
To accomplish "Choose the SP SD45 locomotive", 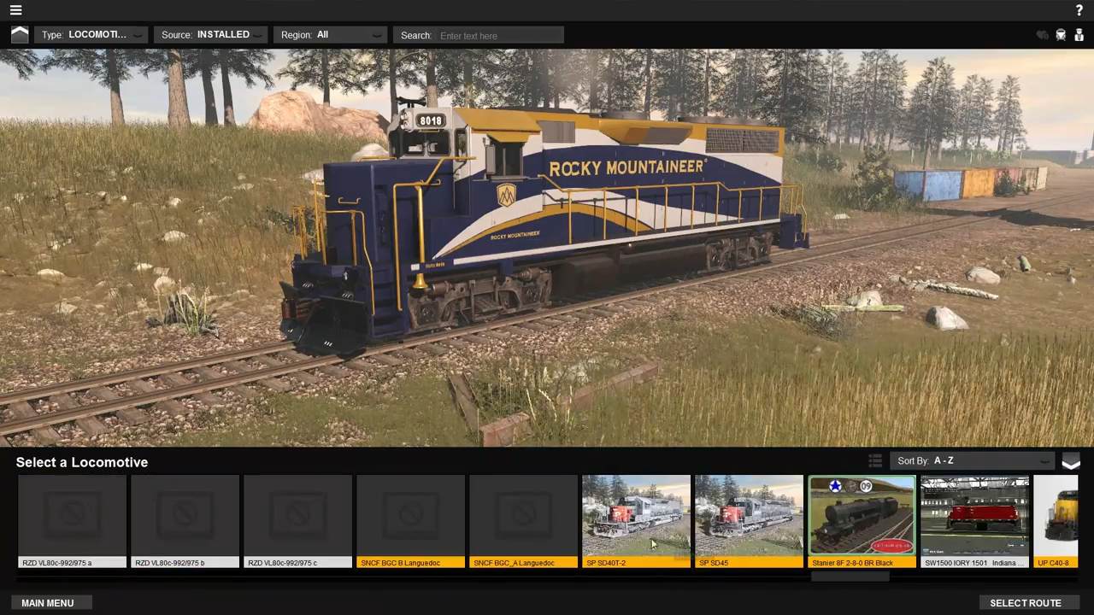I will [x=749, y=521].
